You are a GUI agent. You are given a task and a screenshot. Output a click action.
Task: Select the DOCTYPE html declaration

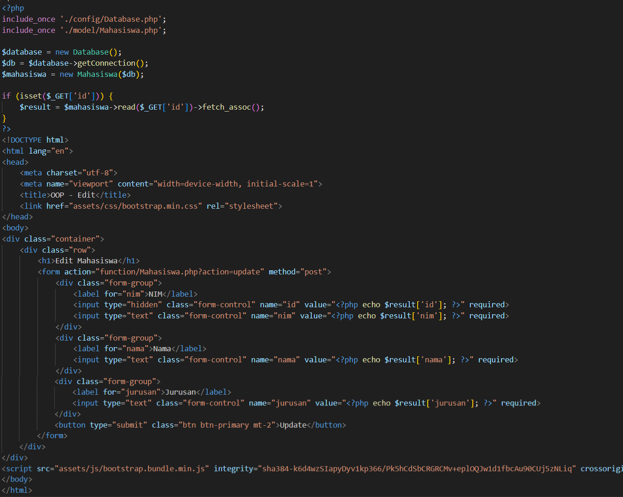click(35, 139)
